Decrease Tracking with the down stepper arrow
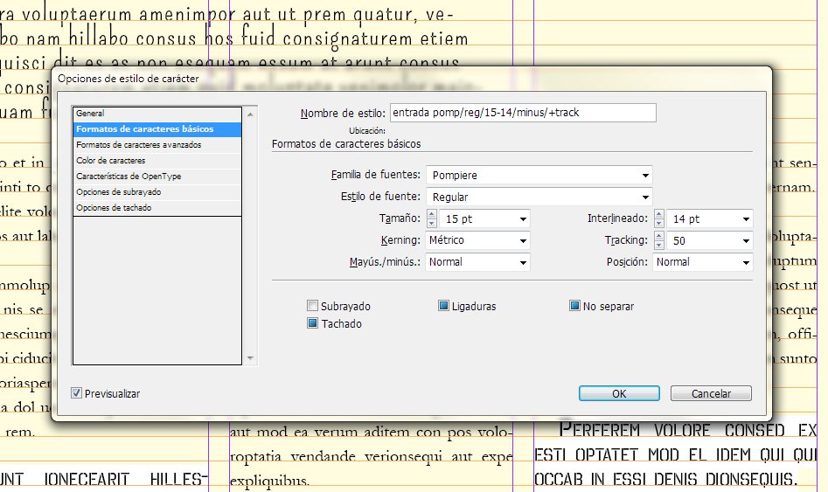This screenshot has height=492, width=828. click(659, 245)
